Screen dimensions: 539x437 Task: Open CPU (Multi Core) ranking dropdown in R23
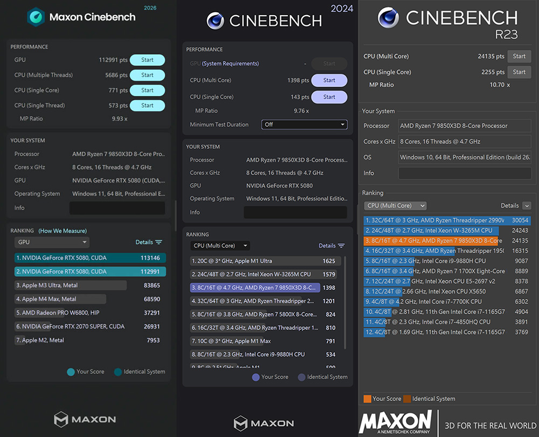[x=395, y=205]
